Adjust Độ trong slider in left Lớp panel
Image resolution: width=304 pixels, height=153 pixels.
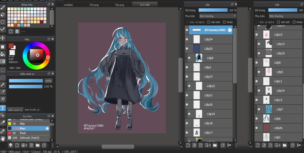(213, 10)
